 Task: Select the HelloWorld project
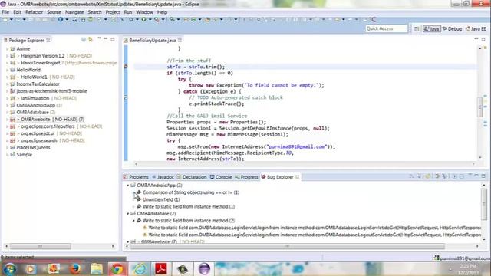point(28,70)
